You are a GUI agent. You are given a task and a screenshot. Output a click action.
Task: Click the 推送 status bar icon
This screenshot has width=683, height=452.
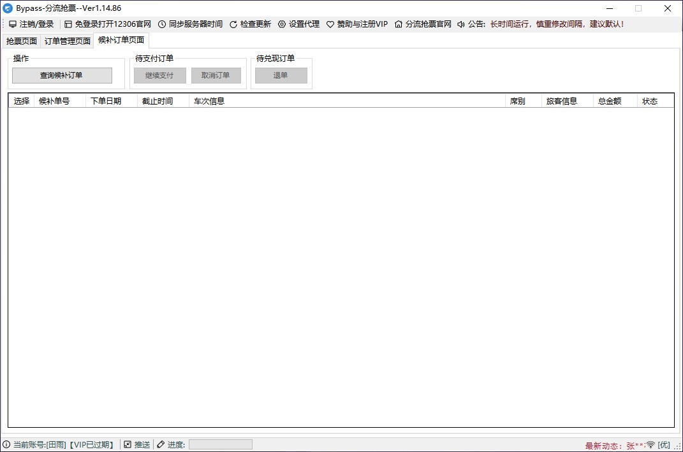pos(128,444)
